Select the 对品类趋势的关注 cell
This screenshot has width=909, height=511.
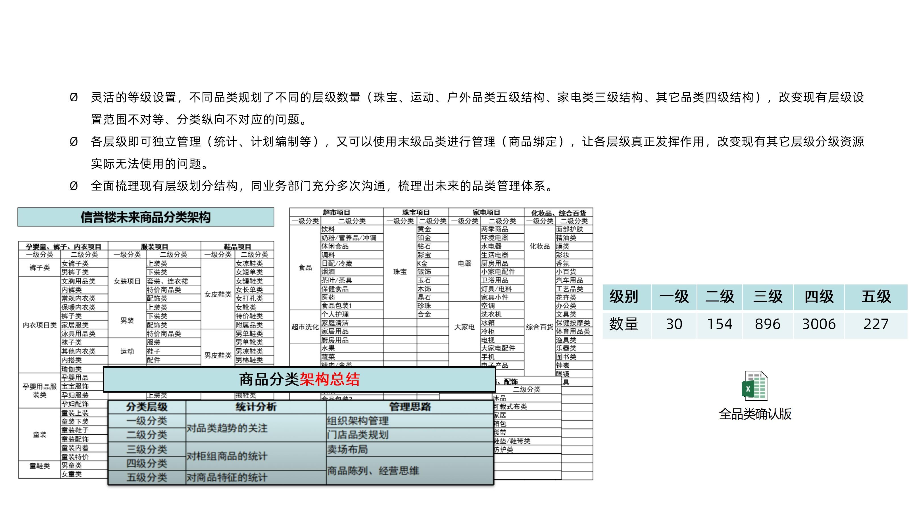pos(227,428)
